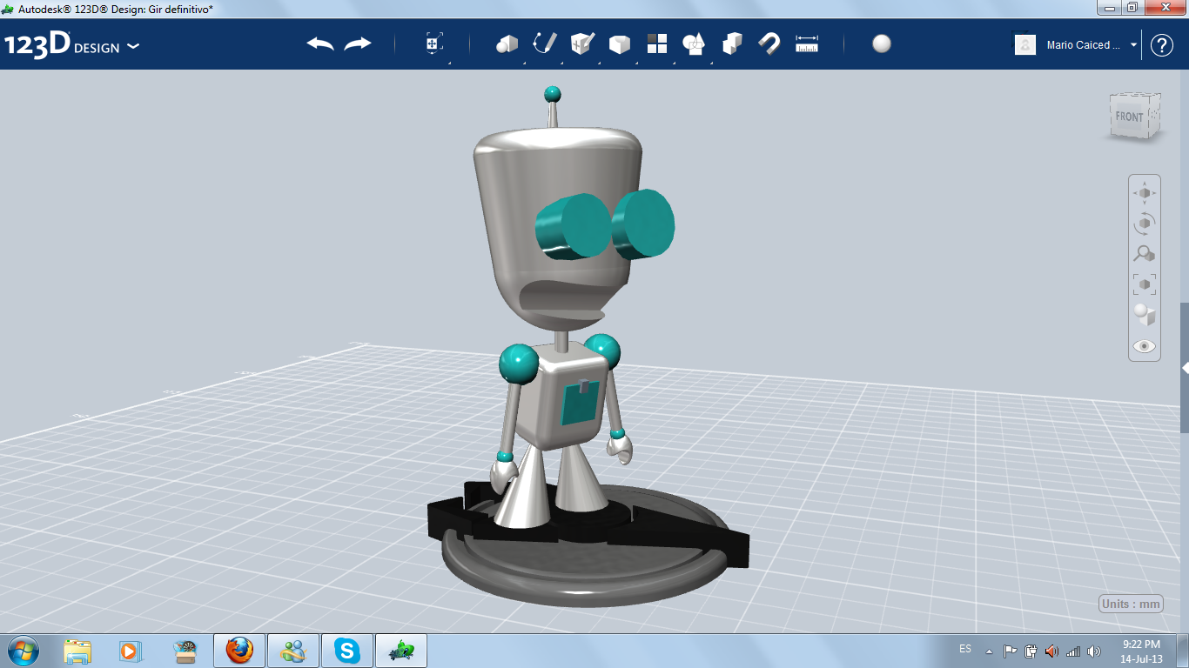Toggle visibility with the eye icon
This screenshot has height=668, width=1189.
click(x=1145, y=346)
